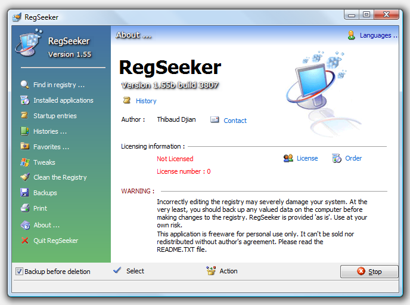
Task: Click the Clean the Registry brush icon
Action: point(25,177)
